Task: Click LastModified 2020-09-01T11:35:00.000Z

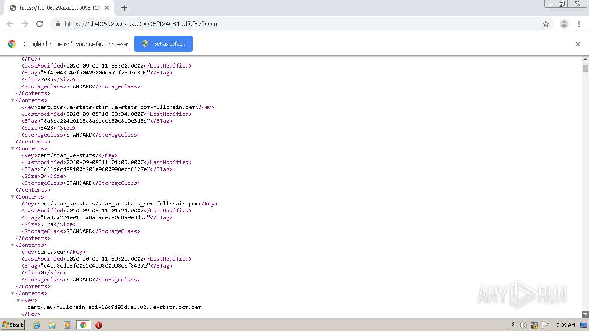Action: pyautogui.click(x=105, y=66)
